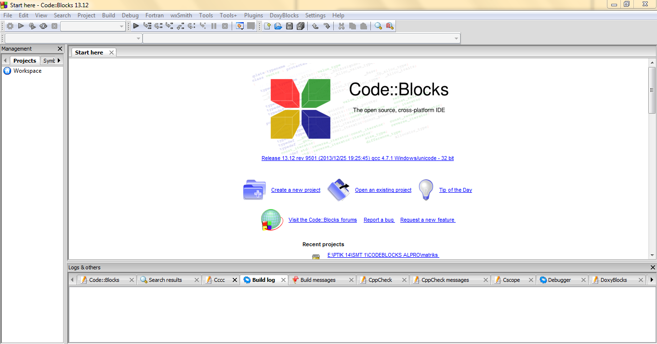Click the Save floppy disk icon
Viewport: 657px width, 344px height.
click(x=289, y=26)
